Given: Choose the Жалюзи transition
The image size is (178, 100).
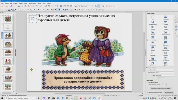Looking at the screenshot, I should point(166,38).
